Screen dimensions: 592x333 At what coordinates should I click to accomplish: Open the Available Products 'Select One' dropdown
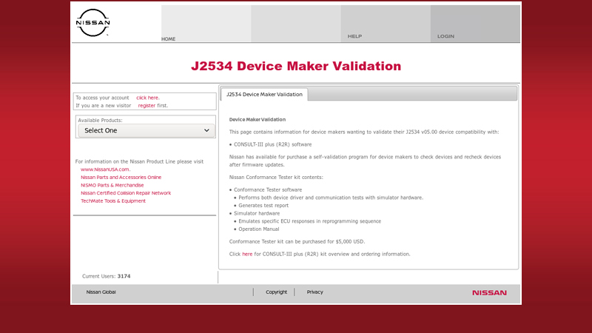pos(147,130)
